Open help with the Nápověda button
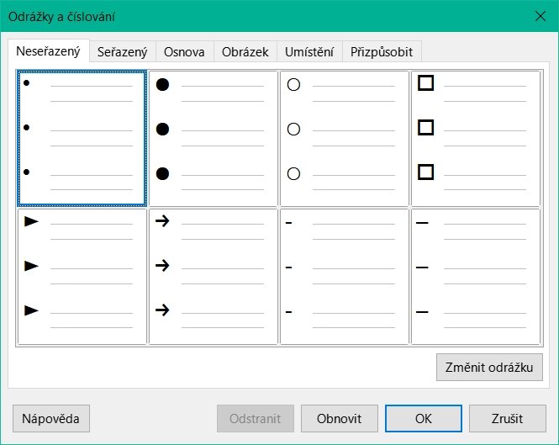The height and width of the screenshot is (445, 559). tap(51, 418)
